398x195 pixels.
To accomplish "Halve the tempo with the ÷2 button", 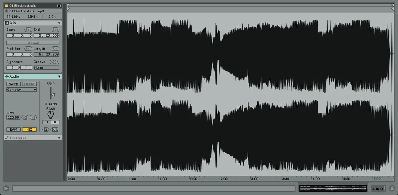I will (x=25, y=117).
